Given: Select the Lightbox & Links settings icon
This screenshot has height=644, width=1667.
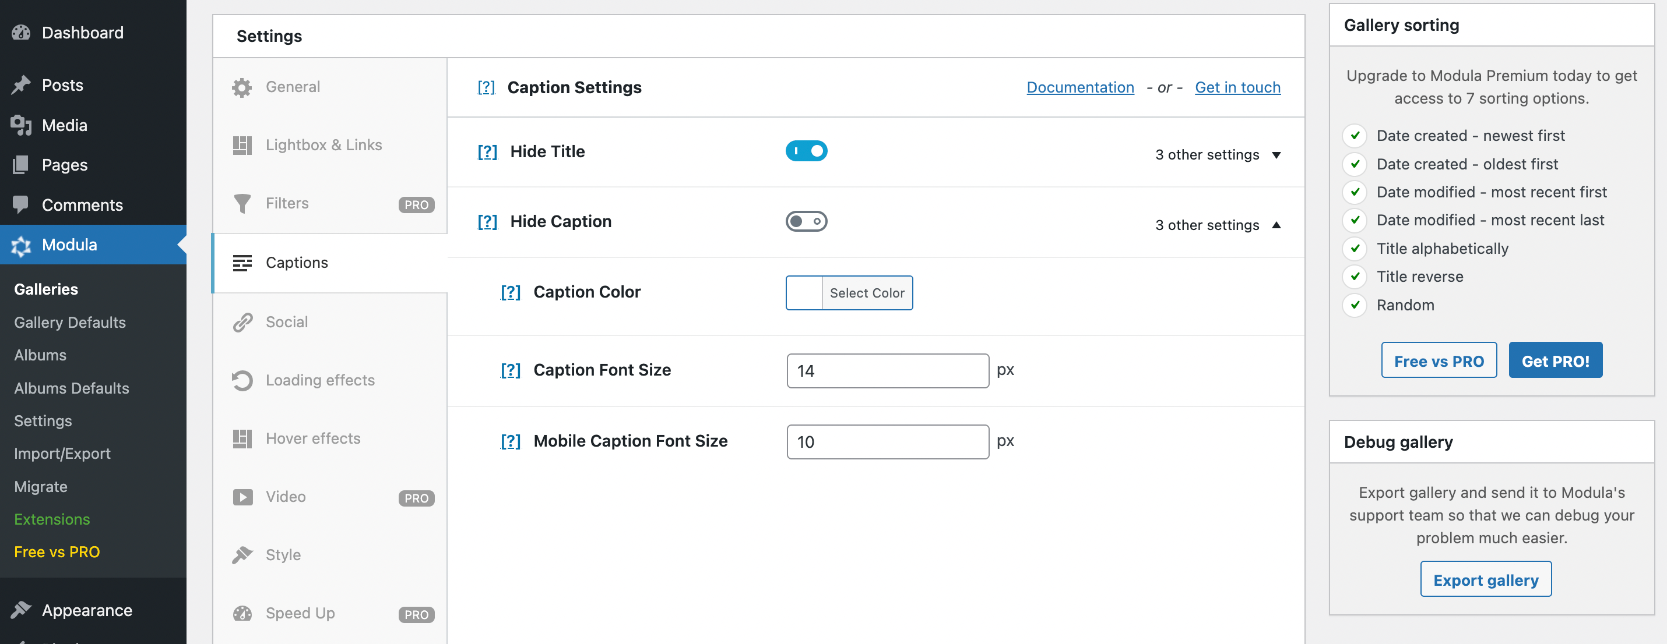Looking at the screenshot, I should (242, 145).
